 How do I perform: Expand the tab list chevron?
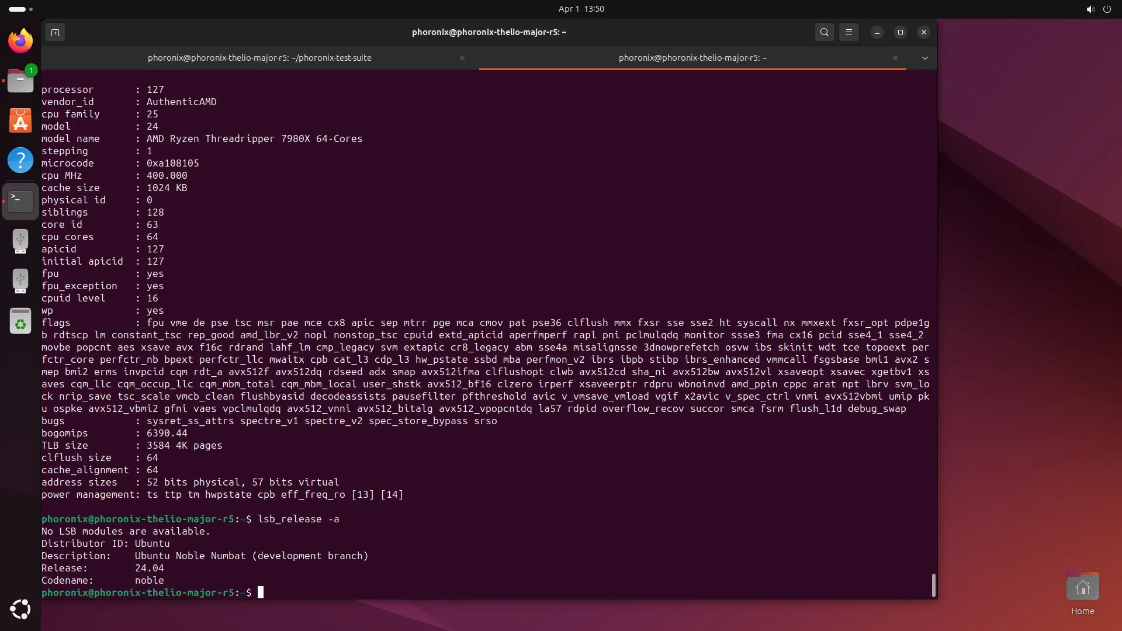coord(925,58)
